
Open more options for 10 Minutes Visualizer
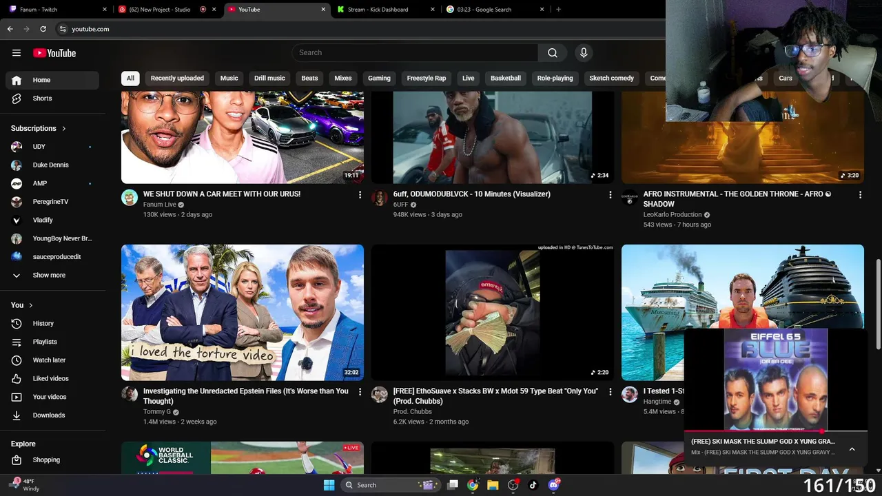tap(610, 195)
